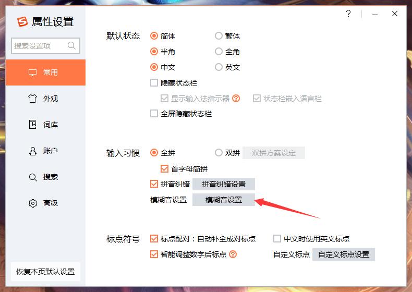
Task: Focus the 搜索设置项 search field
Action: point(45,46)
